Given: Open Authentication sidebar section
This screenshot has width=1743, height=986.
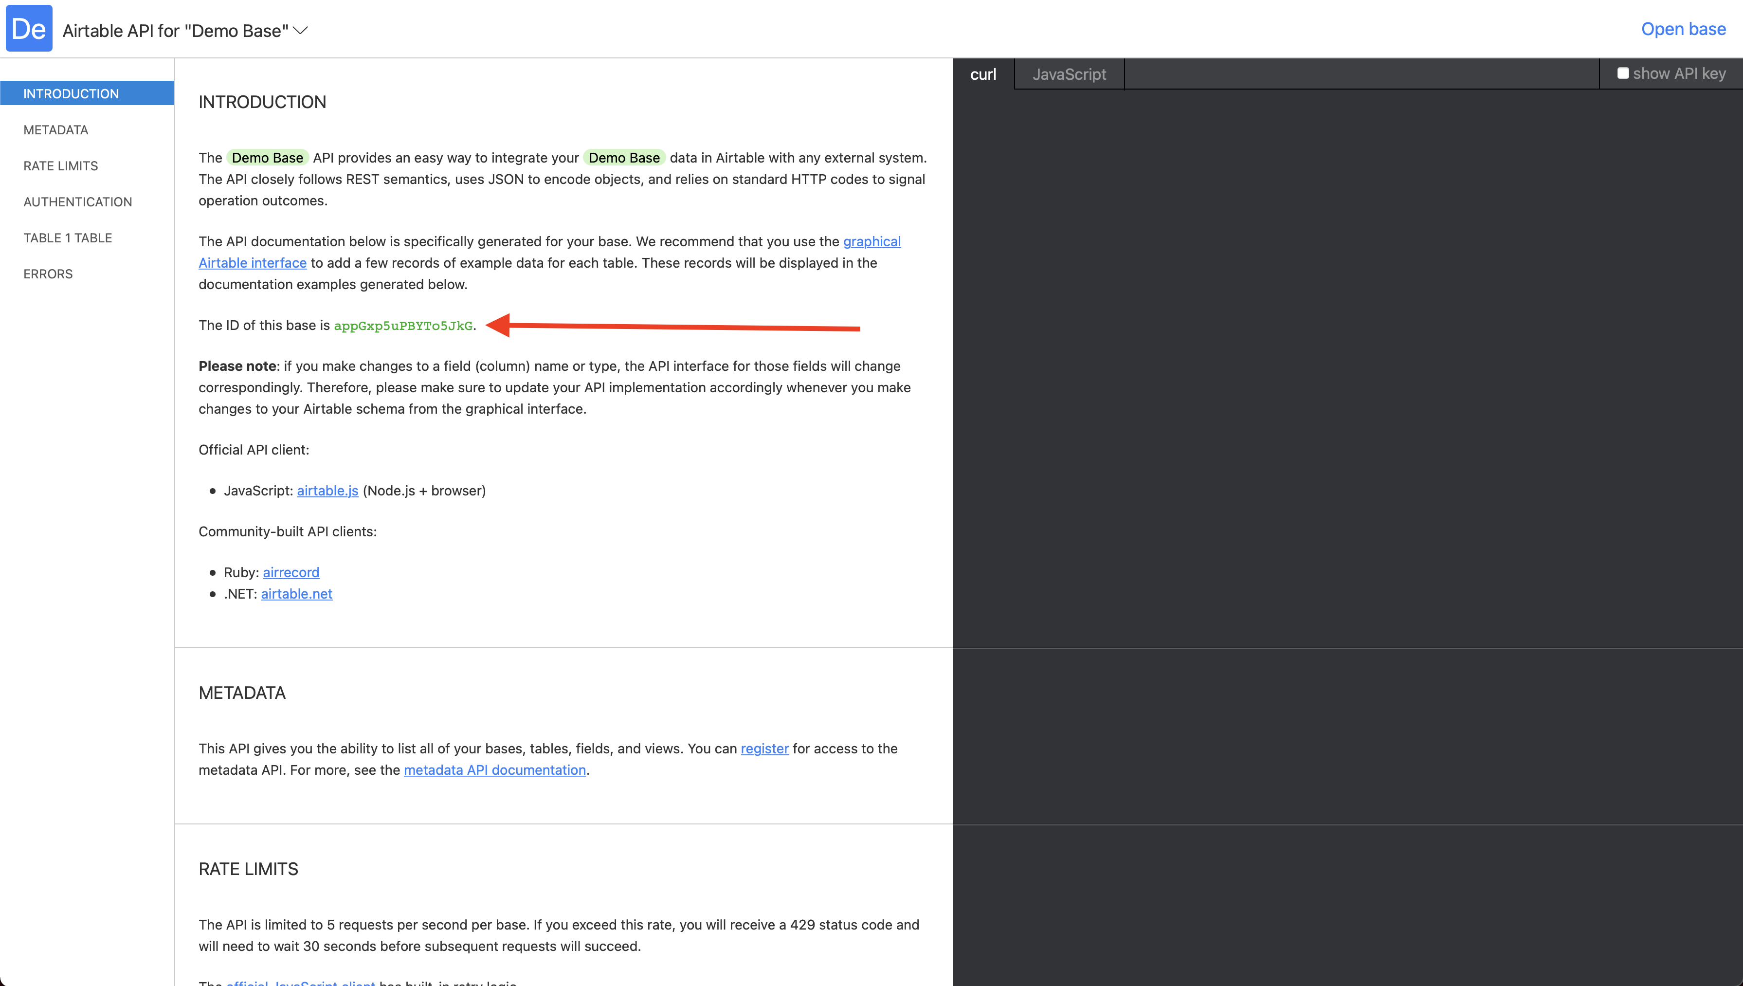Looking at the screenshot, I should 77,201.
